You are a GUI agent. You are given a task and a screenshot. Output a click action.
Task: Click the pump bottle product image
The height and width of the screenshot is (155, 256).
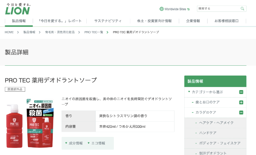pos(14,126)
